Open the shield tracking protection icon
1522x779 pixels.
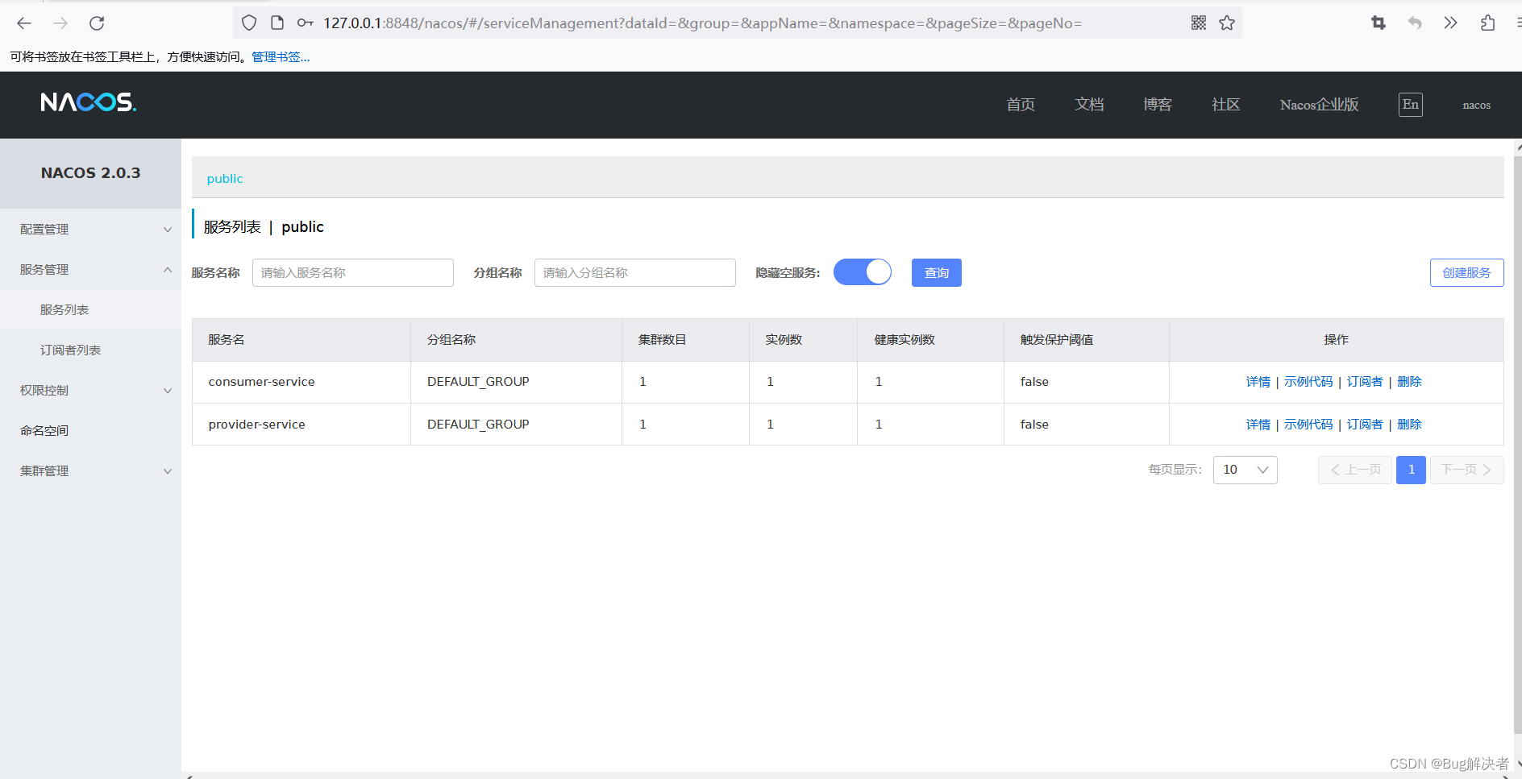249,23
